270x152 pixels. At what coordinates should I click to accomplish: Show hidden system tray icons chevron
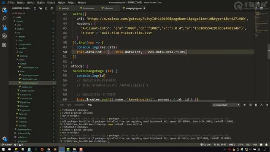[x=225, y=149]
